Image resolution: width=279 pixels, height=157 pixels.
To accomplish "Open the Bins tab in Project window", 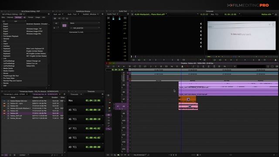I will click(3, 17).
